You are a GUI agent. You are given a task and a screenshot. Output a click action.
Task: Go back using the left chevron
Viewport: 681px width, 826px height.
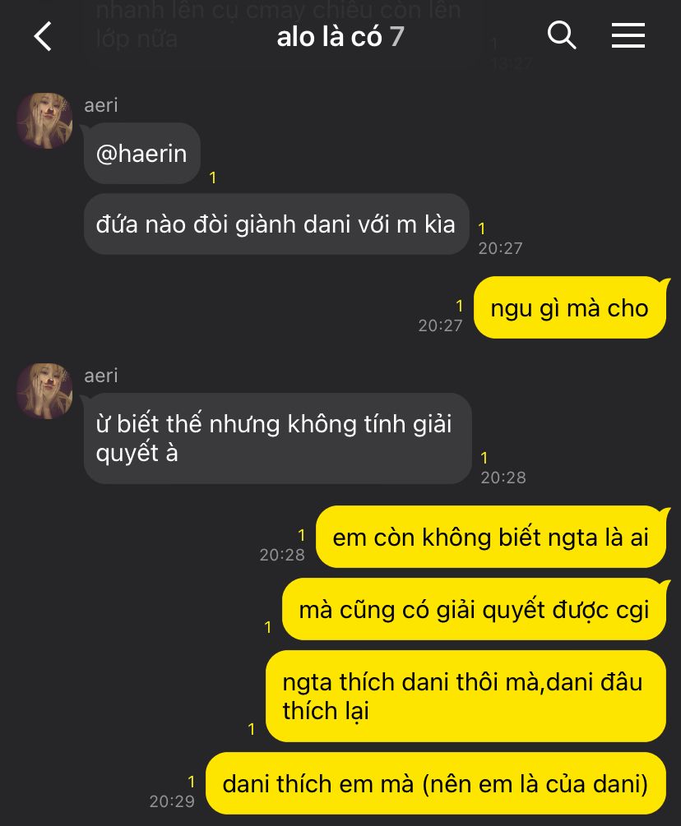tap(43, 36)
